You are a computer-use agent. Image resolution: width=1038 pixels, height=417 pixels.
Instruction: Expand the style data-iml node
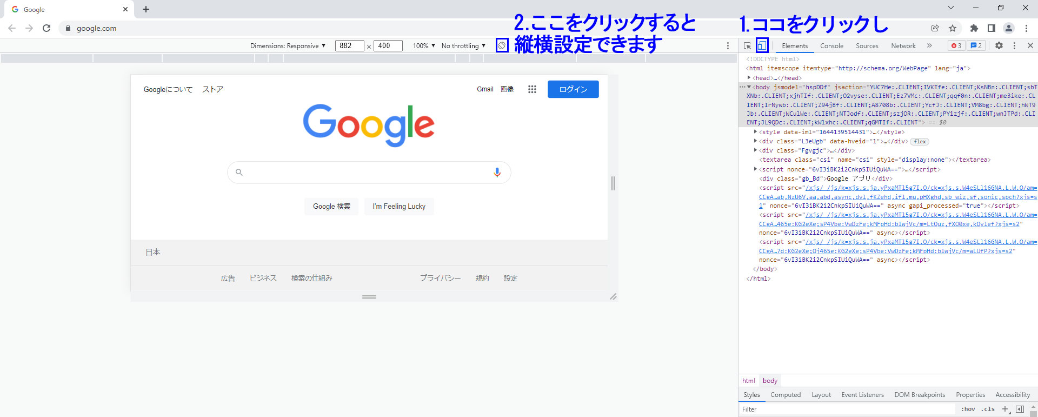(x=756, y=132)
